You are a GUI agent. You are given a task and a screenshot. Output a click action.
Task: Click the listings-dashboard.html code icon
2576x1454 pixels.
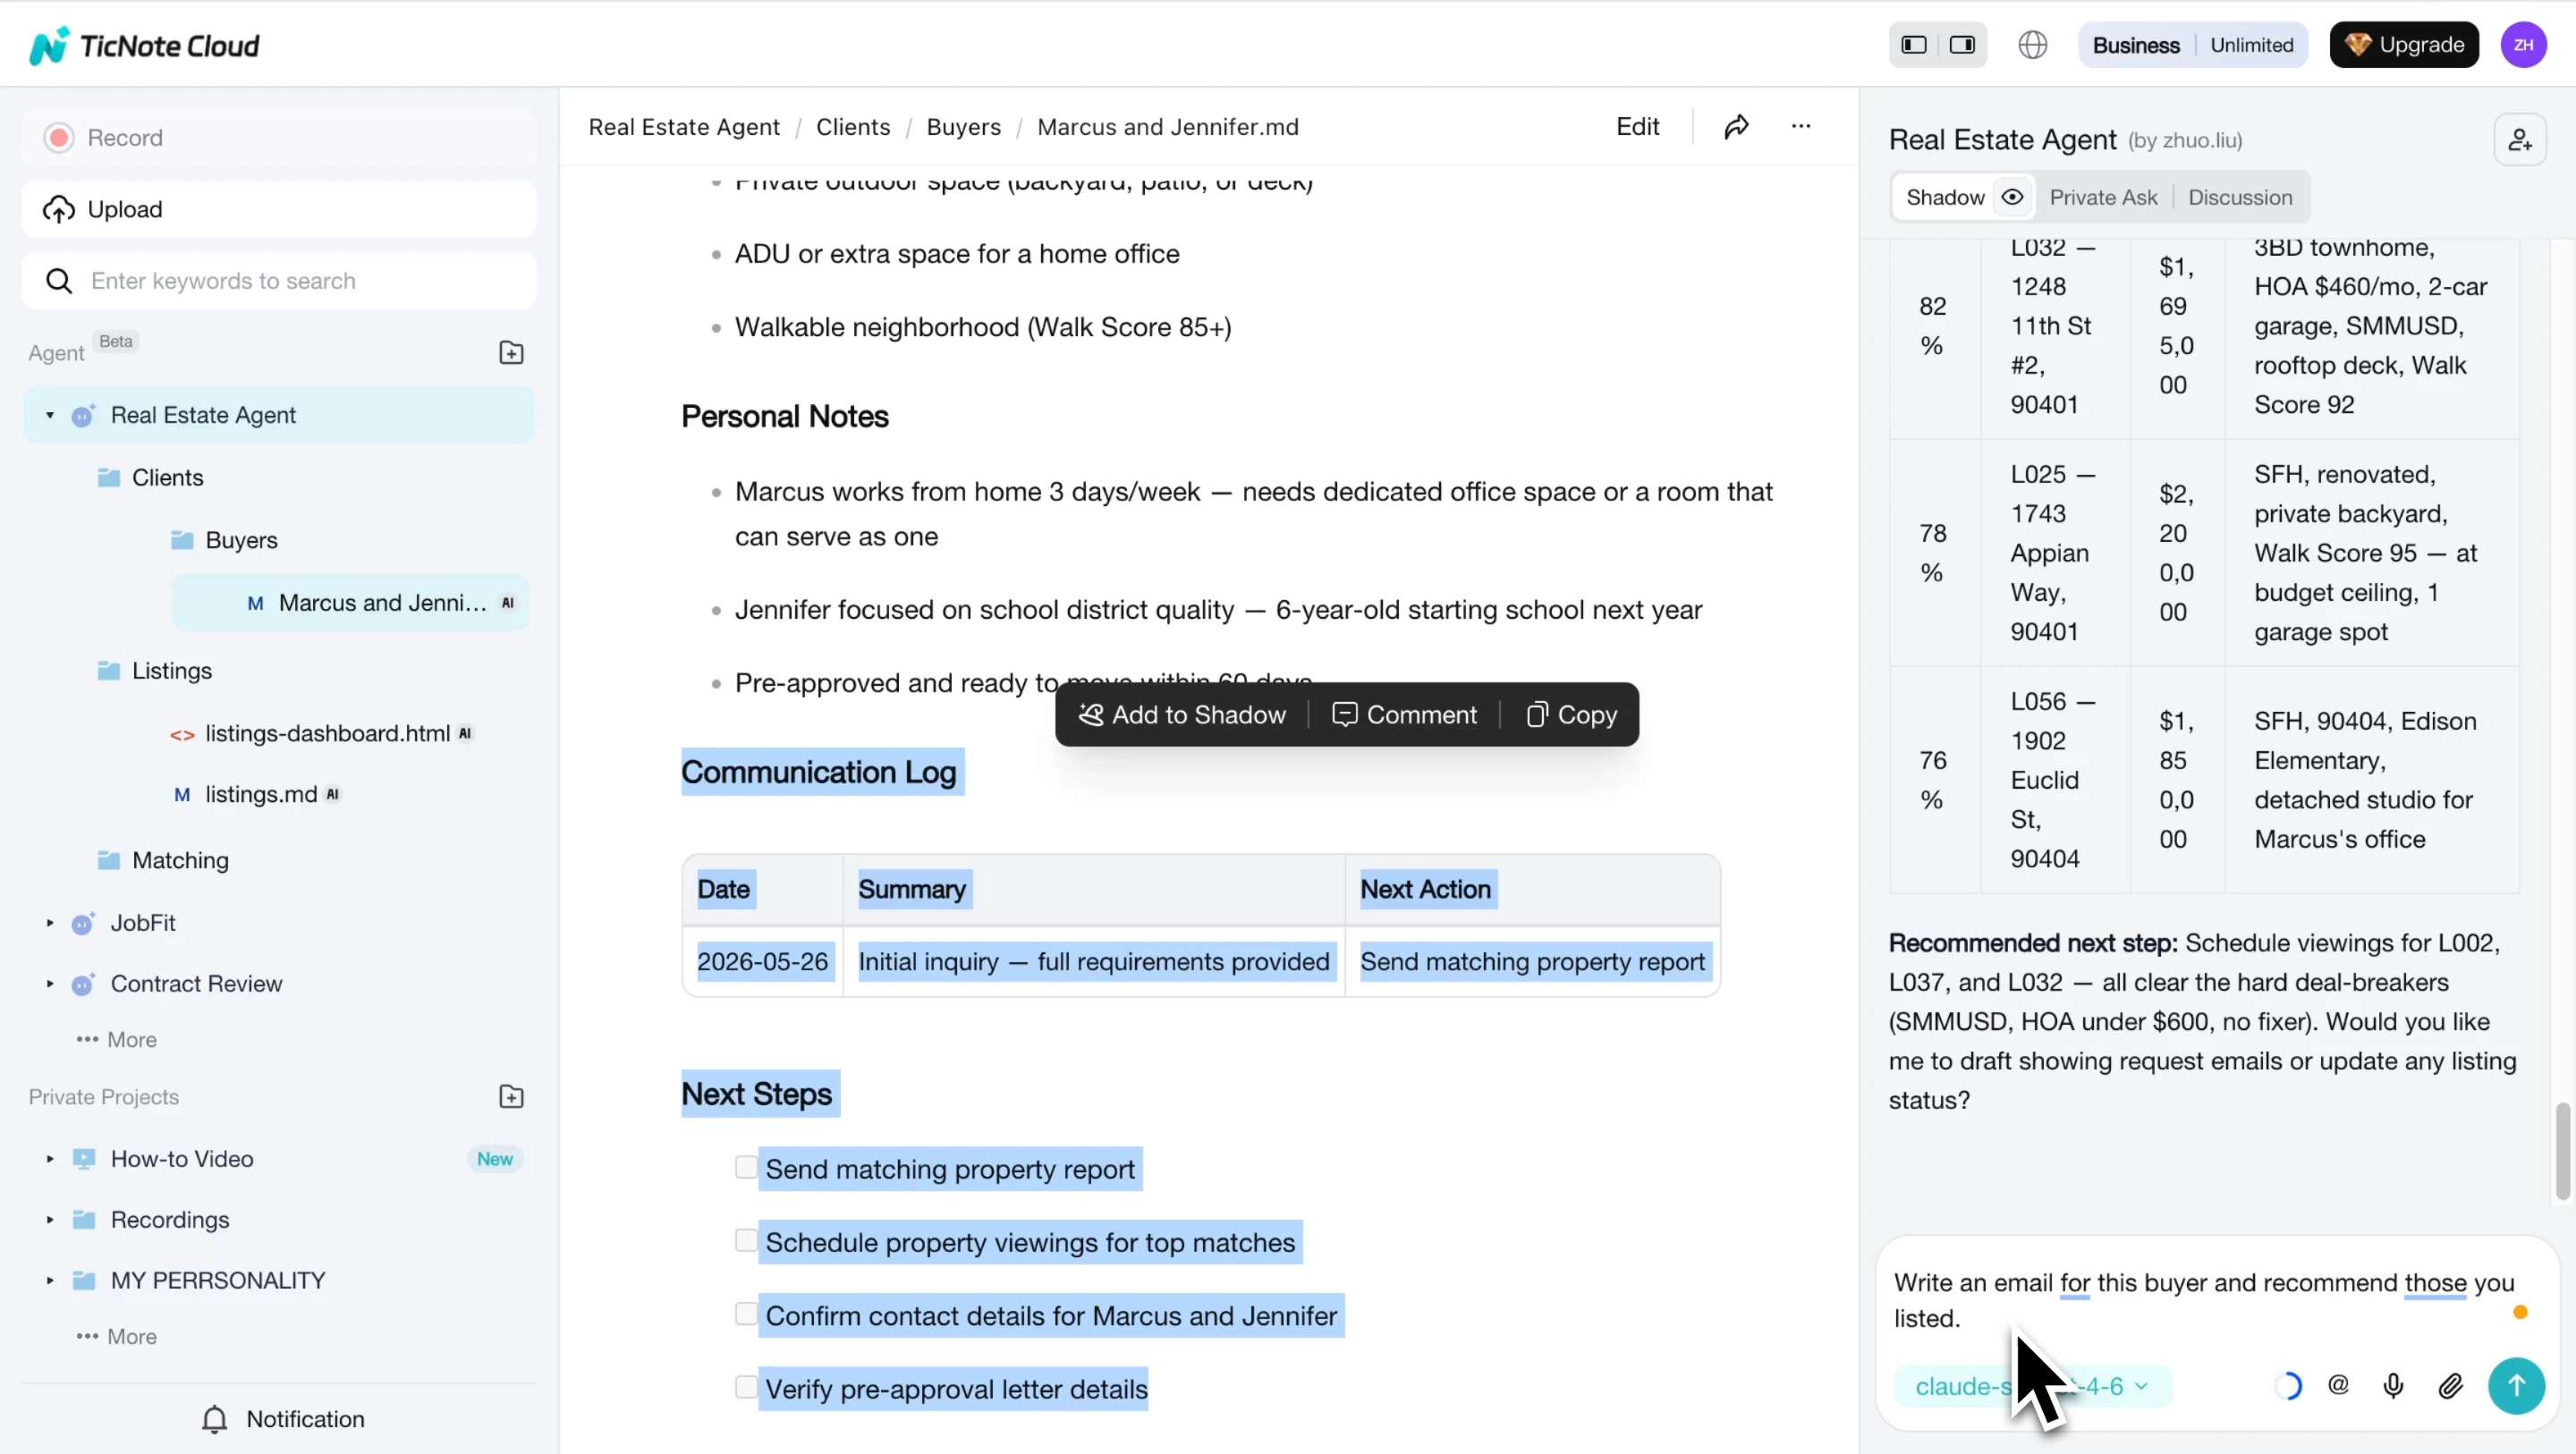pyautogui.click(x=182, y=735)
